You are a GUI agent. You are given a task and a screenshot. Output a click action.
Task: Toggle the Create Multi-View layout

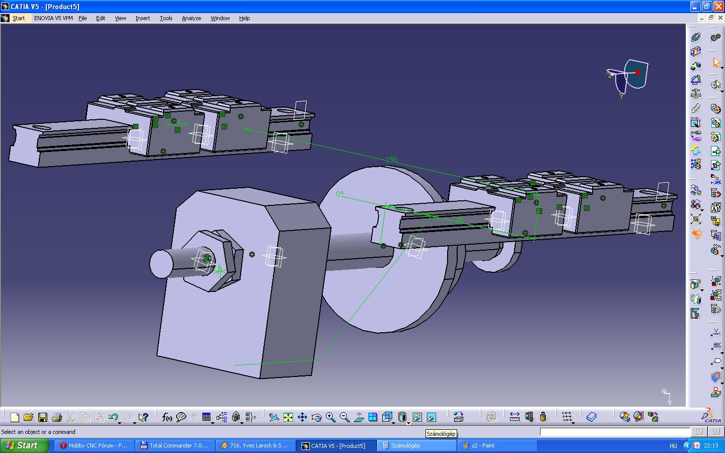[373, 417]
